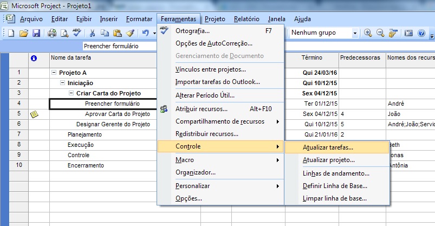Select Linhas de andamento...
The height and width of the screenshot is (226, 435).
point(337,173)
